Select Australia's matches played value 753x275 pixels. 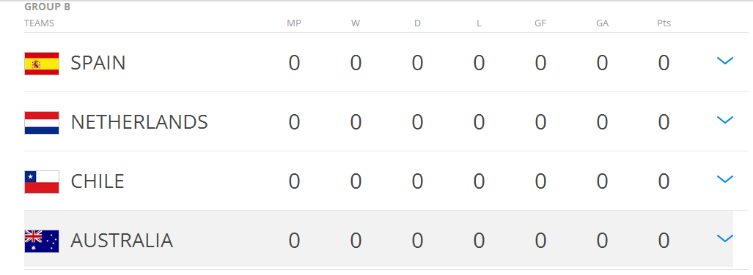point(294,241)
